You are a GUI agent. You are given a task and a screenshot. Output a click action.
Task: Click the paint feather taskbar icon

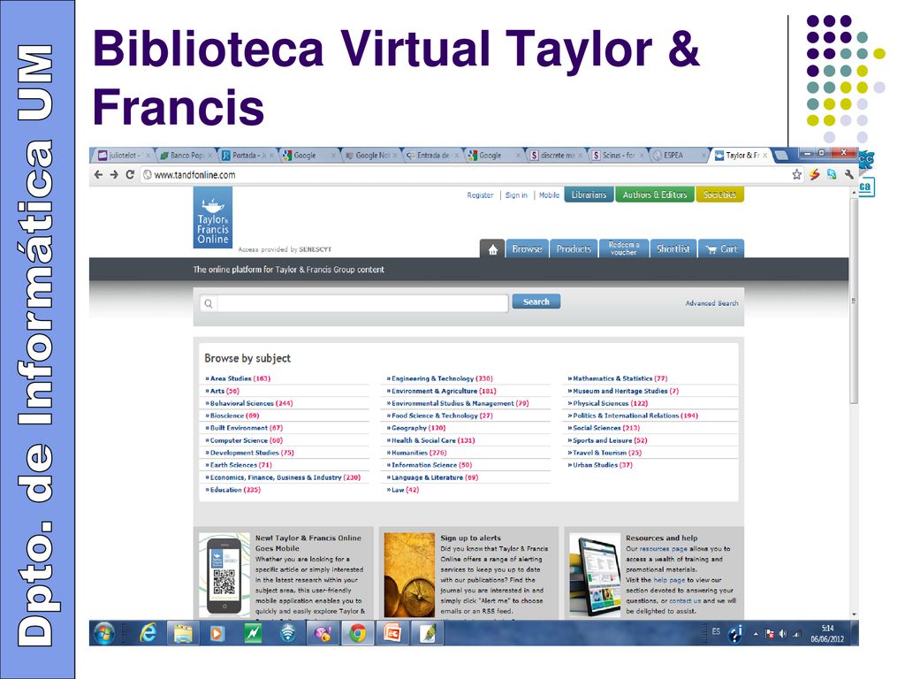[x=428, y=633]
